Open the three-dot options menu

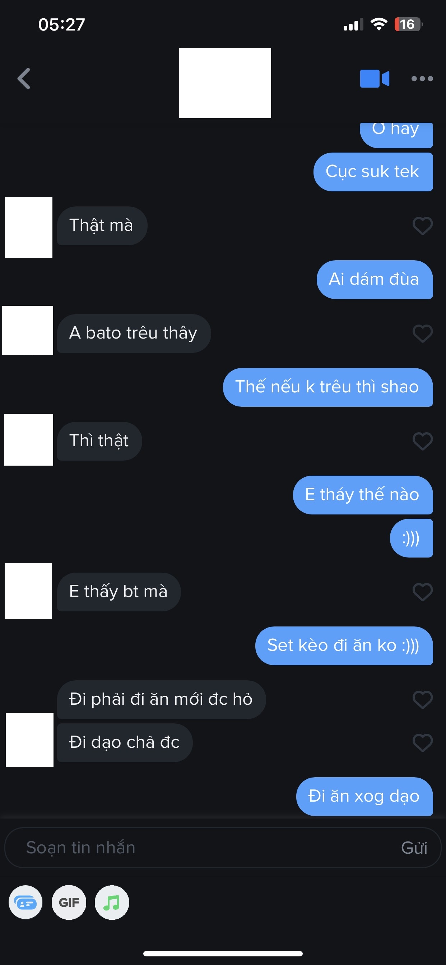(422, 79)
